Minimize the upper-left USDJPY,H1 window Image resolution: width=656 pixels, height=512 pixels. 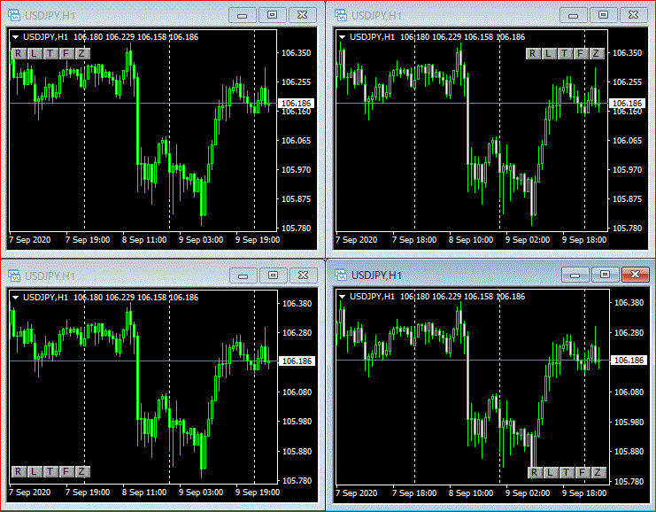tap(243, 15)
